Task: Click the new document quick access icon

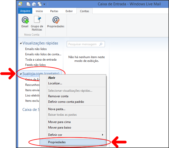Action: pos(29,4)
